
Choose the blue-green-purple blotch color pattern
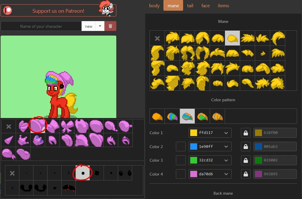click(172, 116)
